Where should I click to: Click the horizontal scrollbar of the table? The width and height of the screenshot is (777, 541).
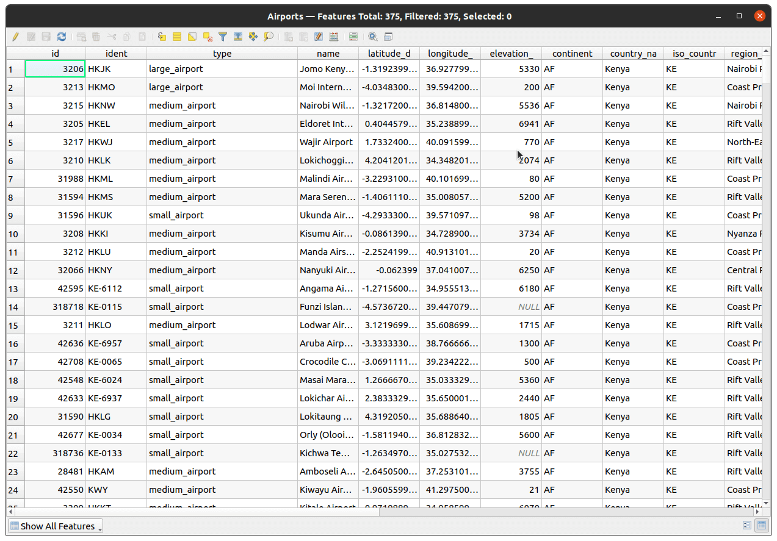pos(385,512)
